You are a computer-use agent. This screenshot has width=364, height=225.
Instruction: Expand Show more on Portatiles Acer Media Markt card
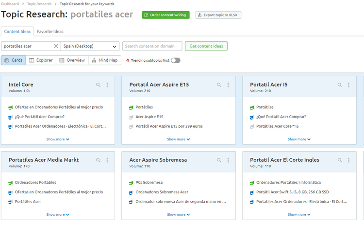[x=58, y=214]
